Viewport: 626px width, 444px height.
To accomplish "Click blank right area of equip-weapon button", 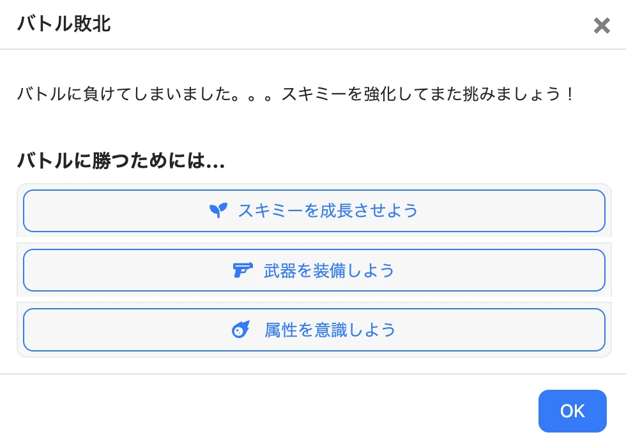I will click(x=499, y=270).
